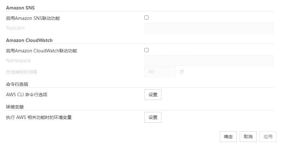The width and height of the screenshot is (281, 147).
Task: Open 设置 for AWS 环境变量
Action: click(153, 117)
